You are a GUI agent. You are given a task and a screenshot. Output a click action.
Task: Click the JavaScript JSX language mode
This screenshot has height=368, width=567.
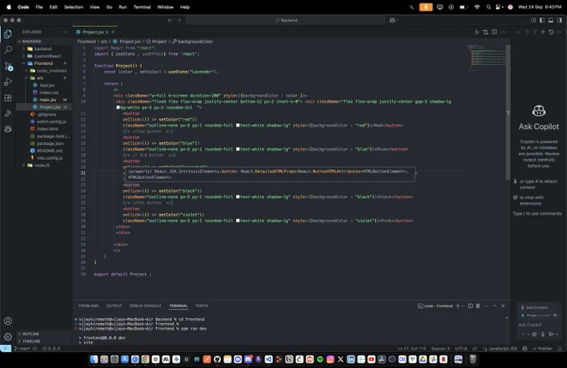coord(503,349)
